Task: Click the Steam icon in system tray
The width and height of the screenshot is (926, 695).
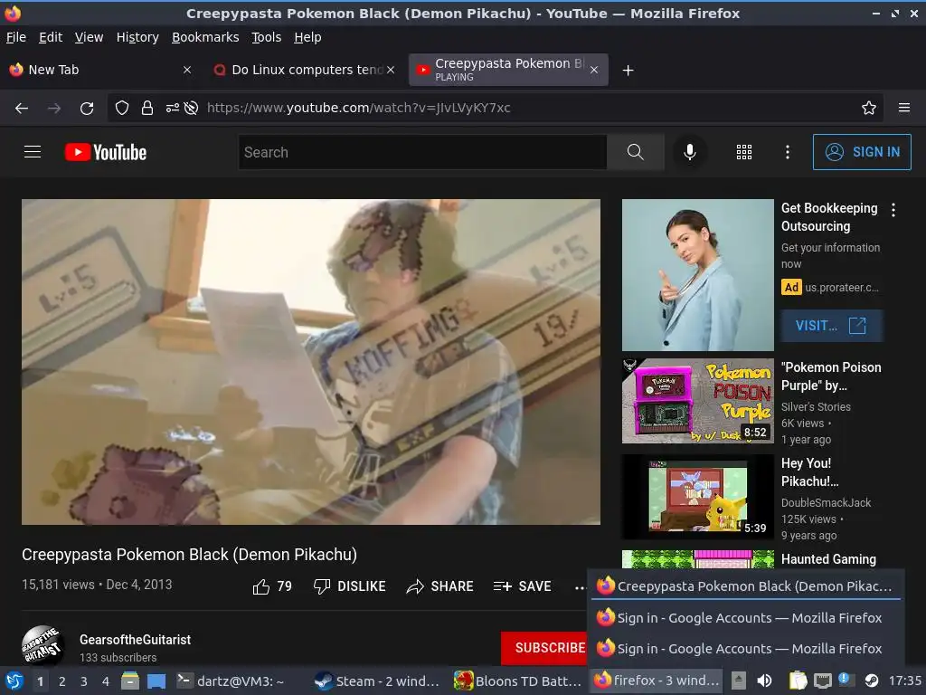Action: pyautogui.click(x=872, y=681)
